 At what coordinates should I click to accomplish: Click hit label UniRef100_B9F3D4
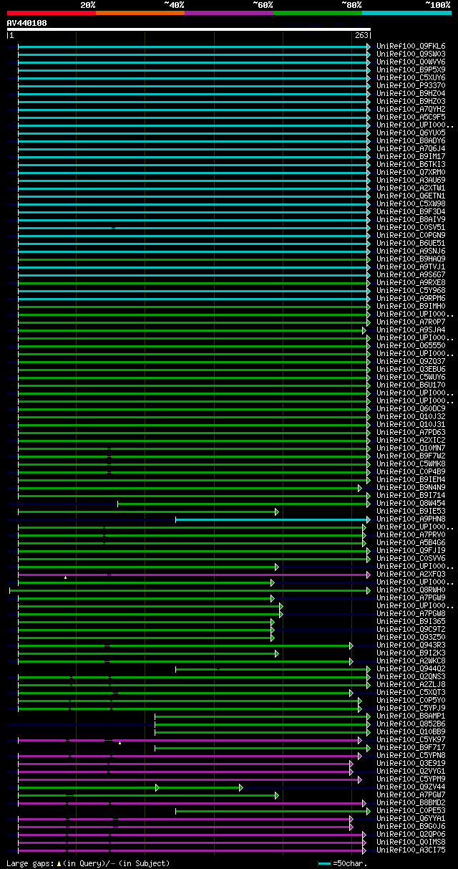tap(411, 211)
